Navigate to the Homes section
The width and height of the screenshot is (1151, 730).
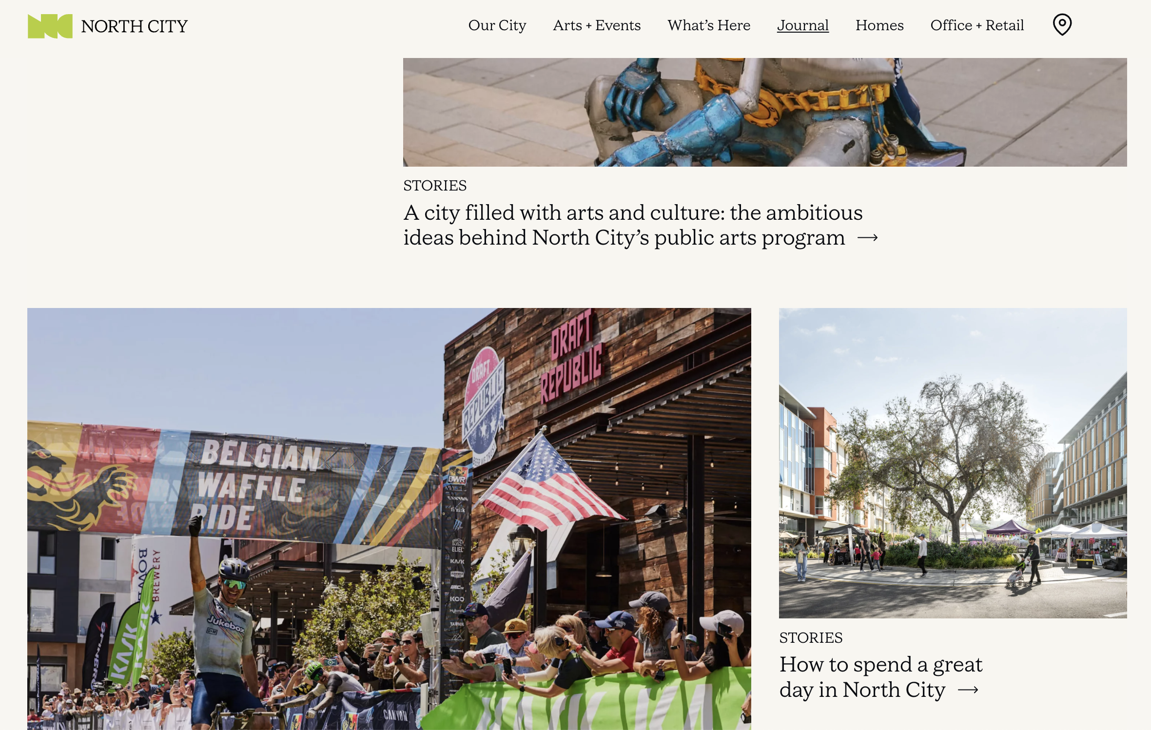(879, 25)
